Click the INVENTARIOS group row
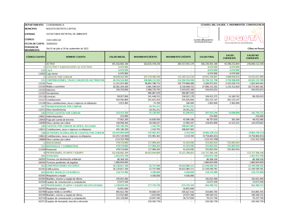289x223 pixels. pos(54,143)
